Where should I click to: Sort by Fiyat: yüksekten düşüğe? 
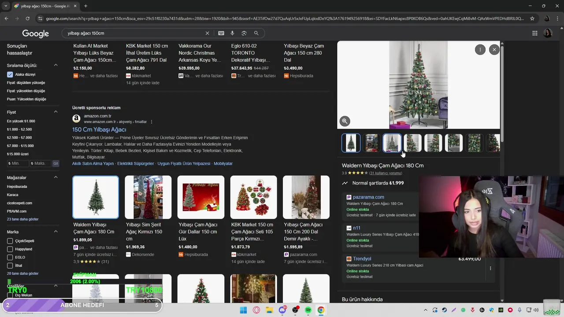pyautogui.click(x=26, y=91)
